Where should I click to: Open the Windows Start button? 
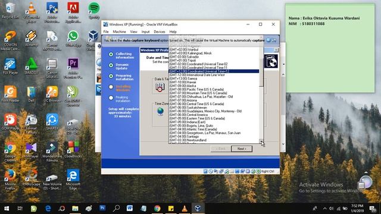click(x=7, y=209)
